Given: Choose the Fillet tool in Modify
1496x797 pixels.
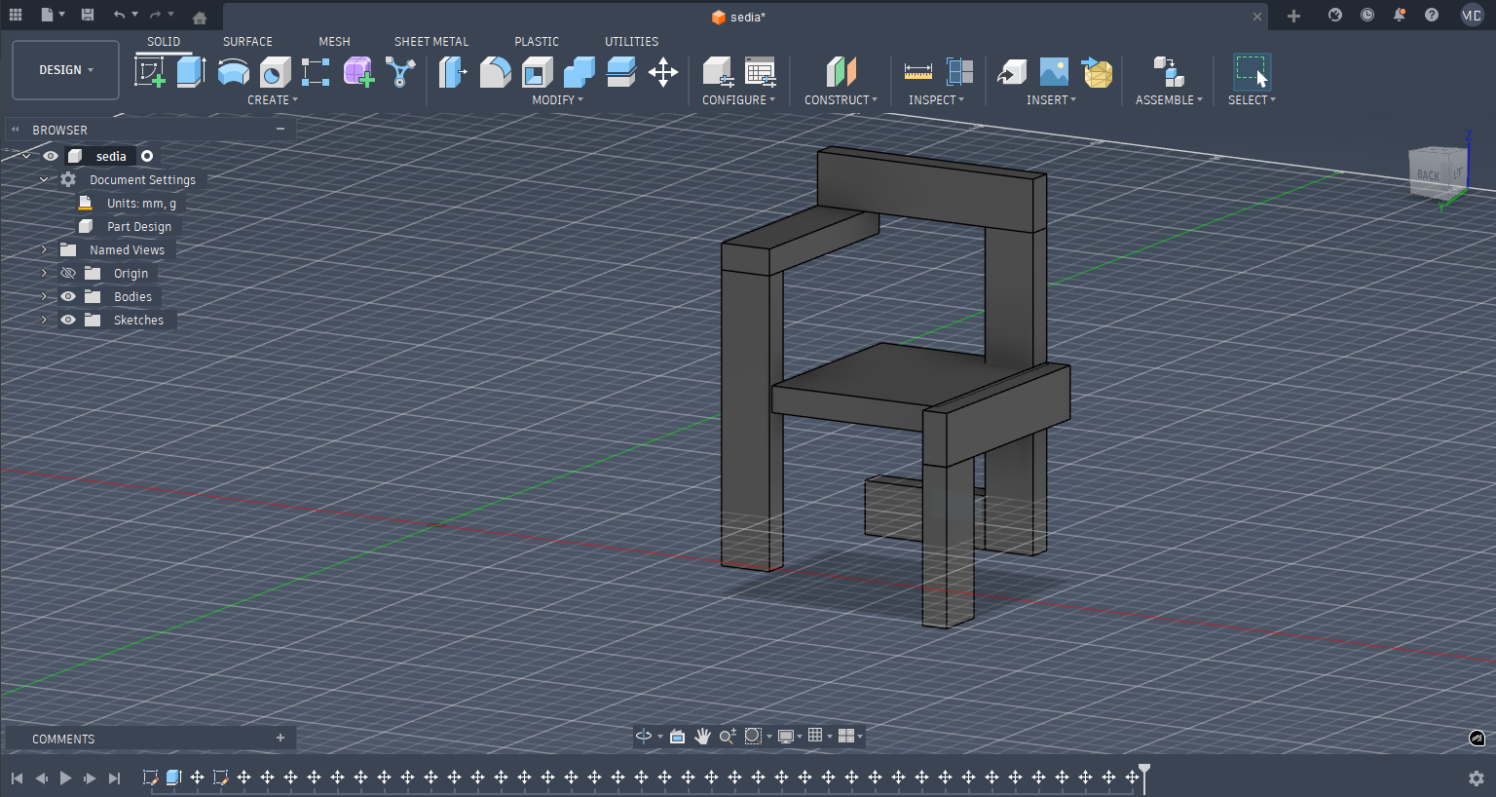Looking at the screenshot, I should (x=495, y=72).
